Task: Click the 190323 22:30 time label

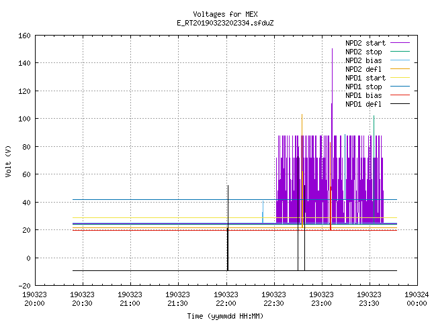Action: pyautogui.click(x=273, y=299)
